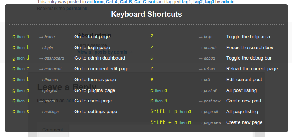Click 'Go to front page' description

(x=92, y=37)
